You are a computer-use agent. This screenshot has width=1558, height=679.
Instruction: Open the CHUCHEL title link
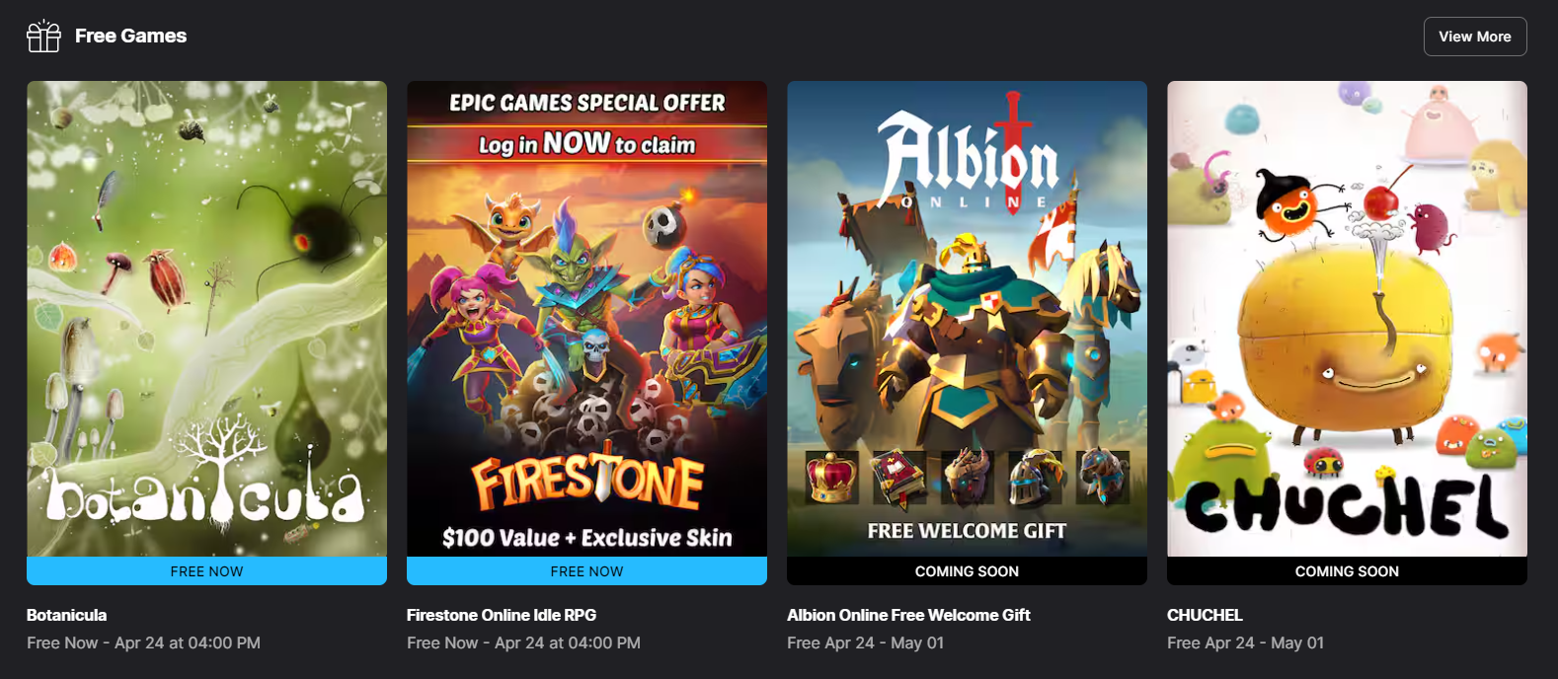(1205, 615)
